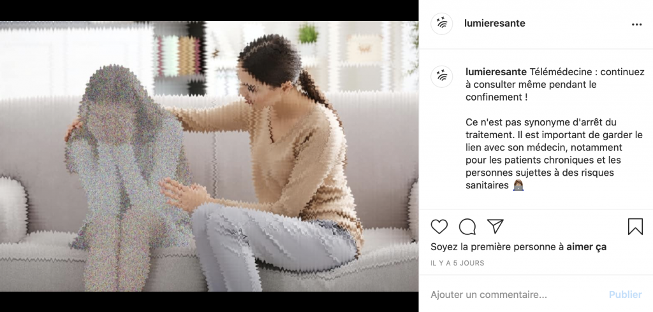Click lumieresante avatar beside the caption
The image size is (653, 312).
(x=441, y=76)
